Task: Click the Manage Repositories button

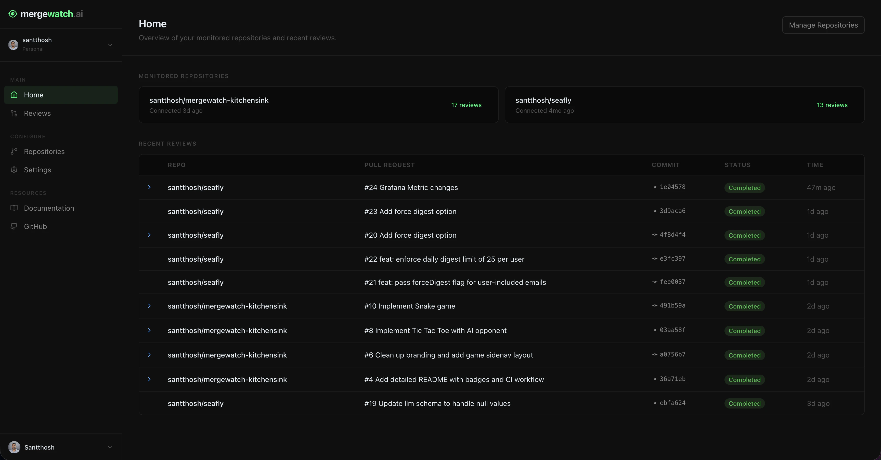Action: tap(823, 25)
